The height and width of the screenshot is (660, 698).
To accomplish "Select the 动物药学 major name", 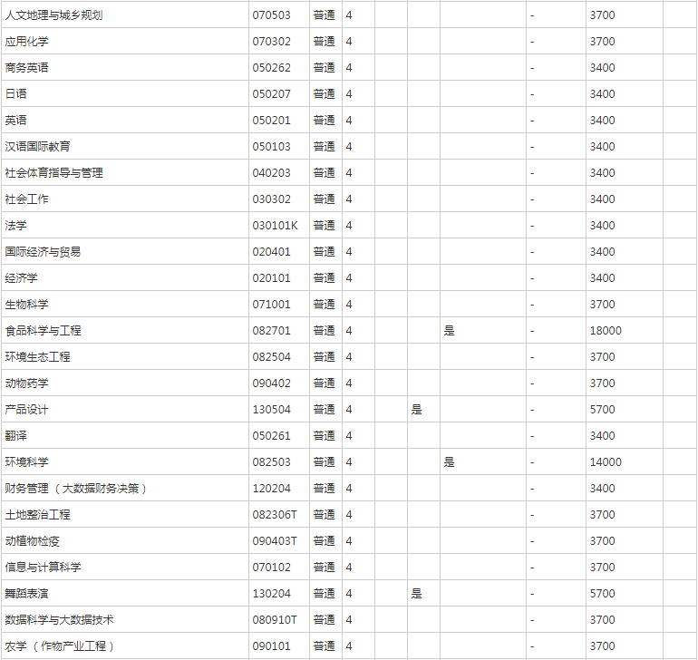I will pos(27,383).
